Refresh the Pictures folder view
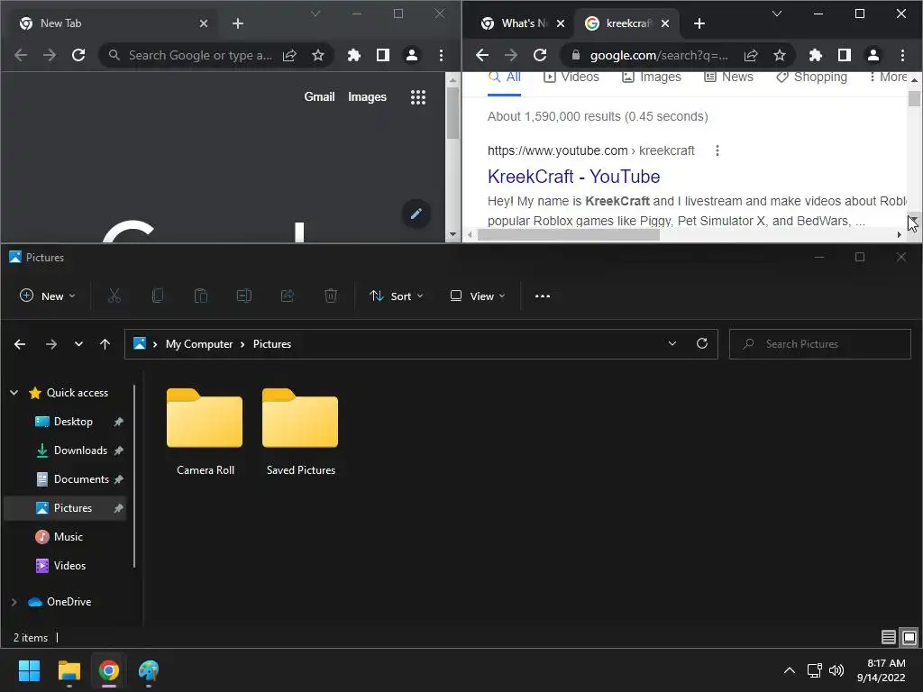The image size is (923, 692). 701,343
